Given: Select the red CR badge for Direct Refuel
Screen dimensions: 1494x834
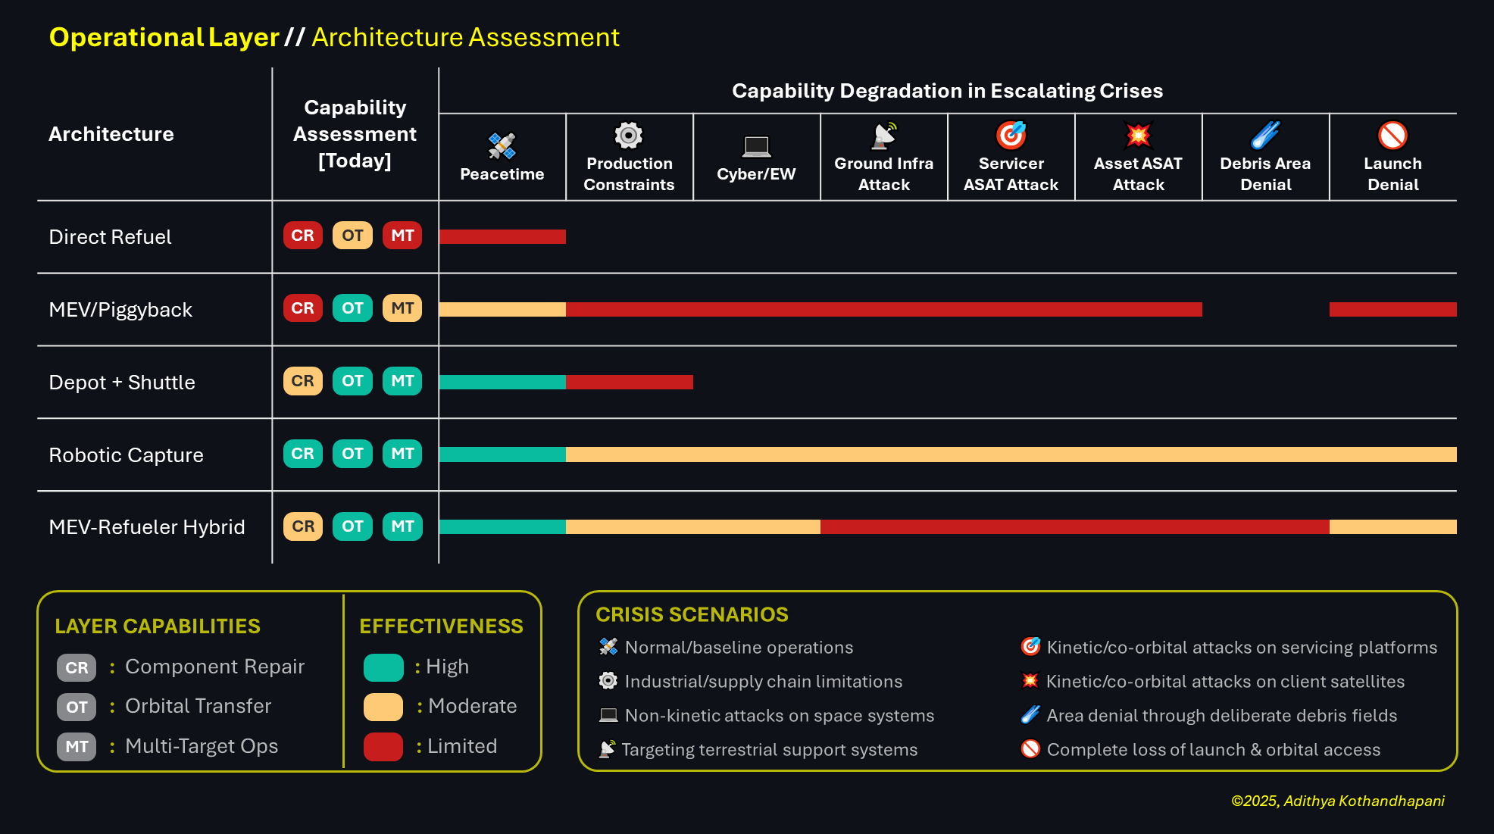Looking at the screenshot, I should pos(302,236).
